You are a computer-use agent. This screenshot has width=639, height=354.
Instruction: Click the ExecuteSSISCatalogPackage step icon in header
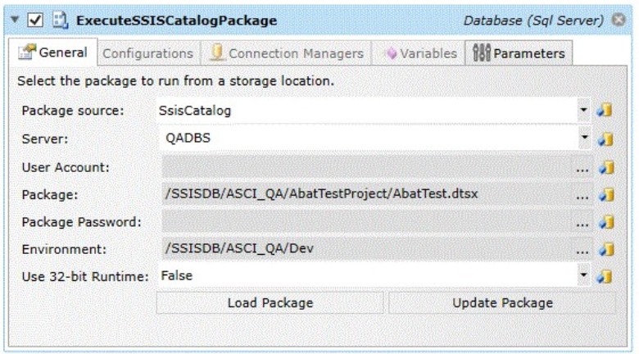click(61, 20)
